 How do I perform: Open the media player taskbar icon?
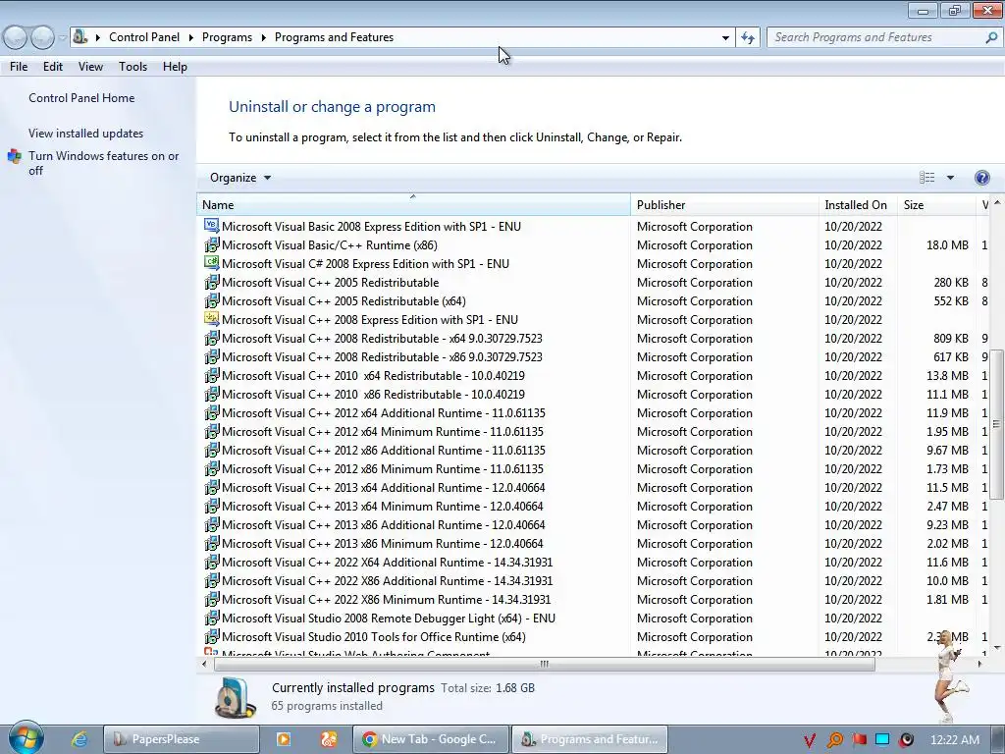(284, 739)
